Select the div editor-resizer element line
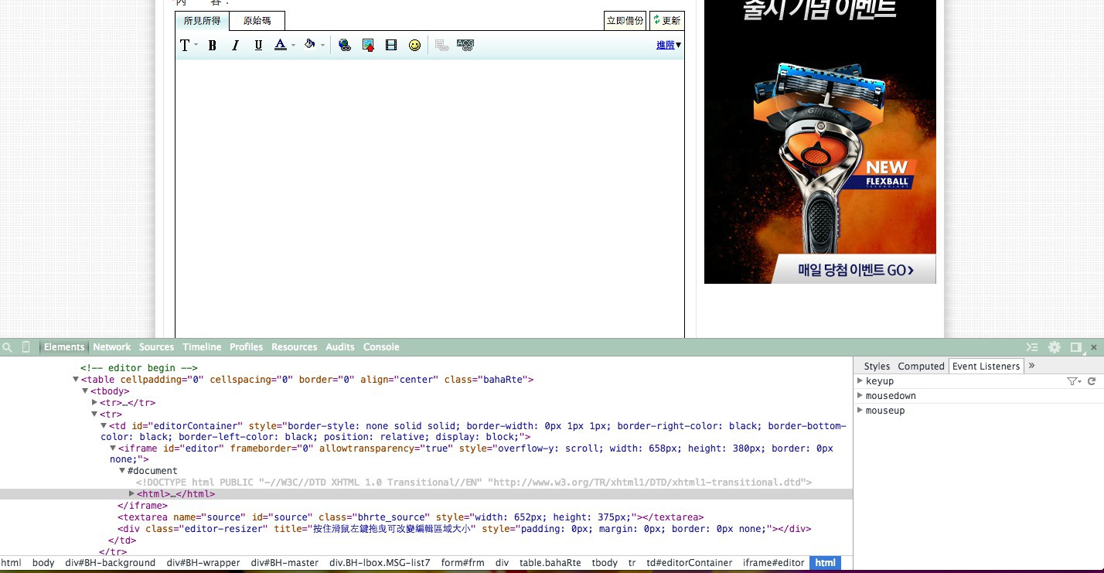Image resolution: width=1104 pixels, height=573 pixels. point(464,529)
